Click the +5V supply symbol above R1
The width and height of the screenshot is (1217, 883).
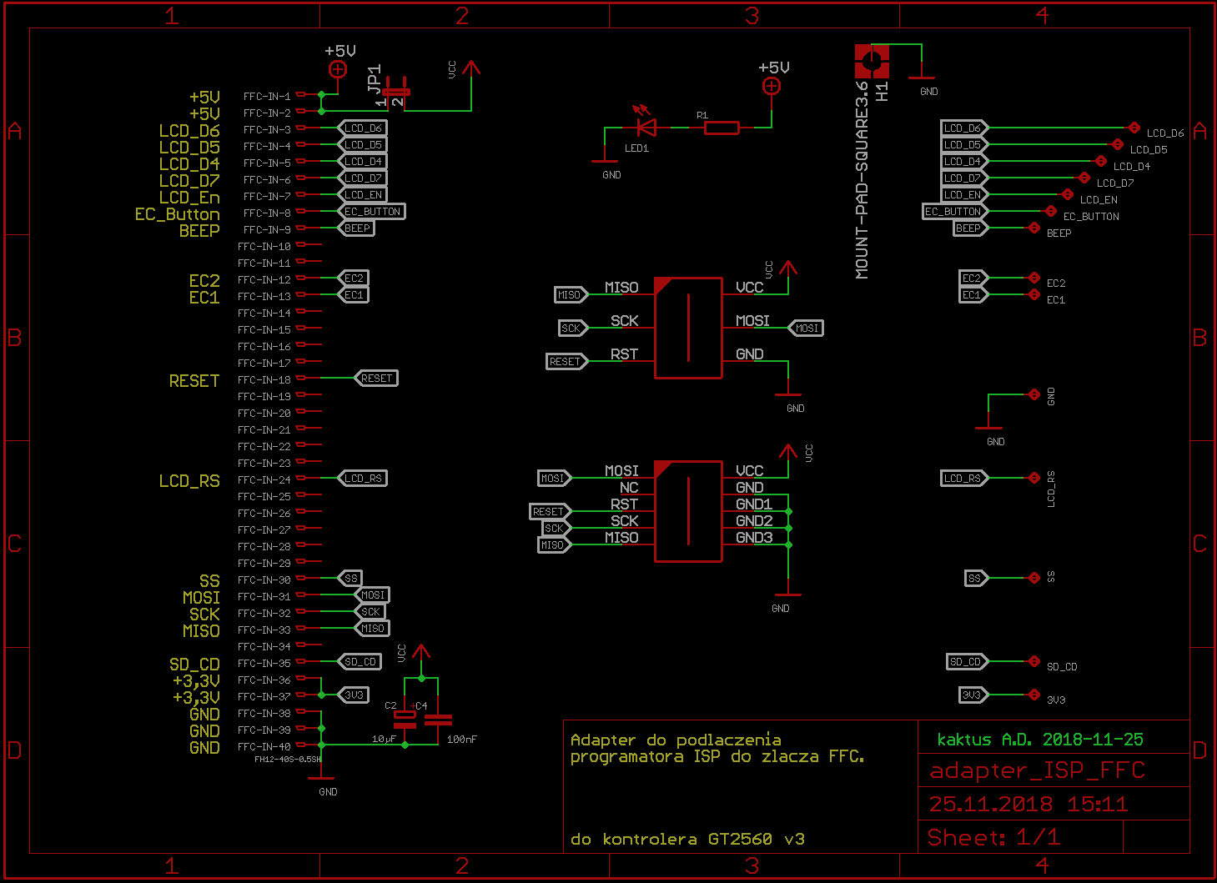772,86
